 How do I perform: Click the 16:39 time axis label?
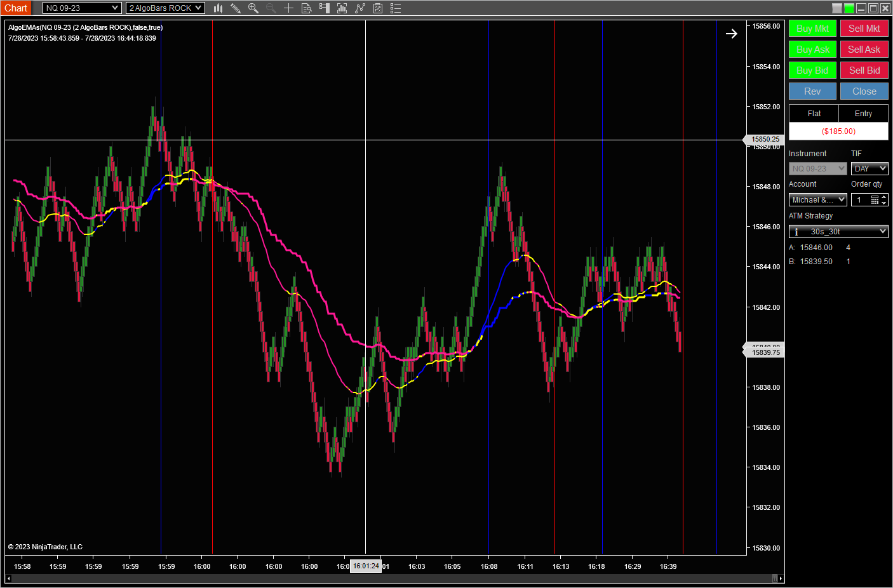(x=668, y=566)
